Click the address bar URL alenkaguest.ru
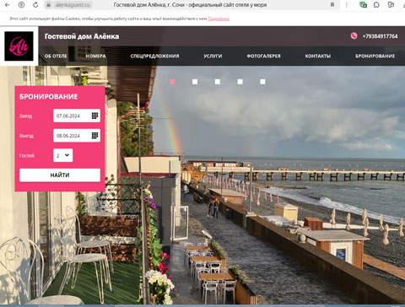Screen dimensions: 405x307 click(73, 5)
